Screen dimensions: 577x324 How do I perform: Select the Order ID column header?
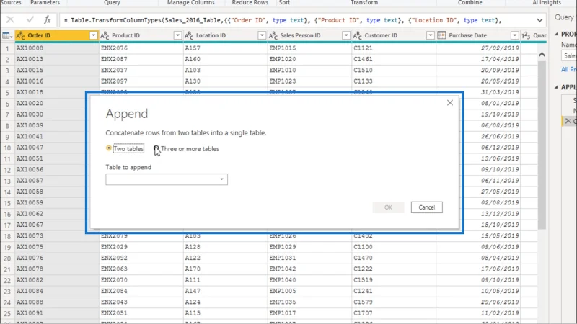point(57,35)
